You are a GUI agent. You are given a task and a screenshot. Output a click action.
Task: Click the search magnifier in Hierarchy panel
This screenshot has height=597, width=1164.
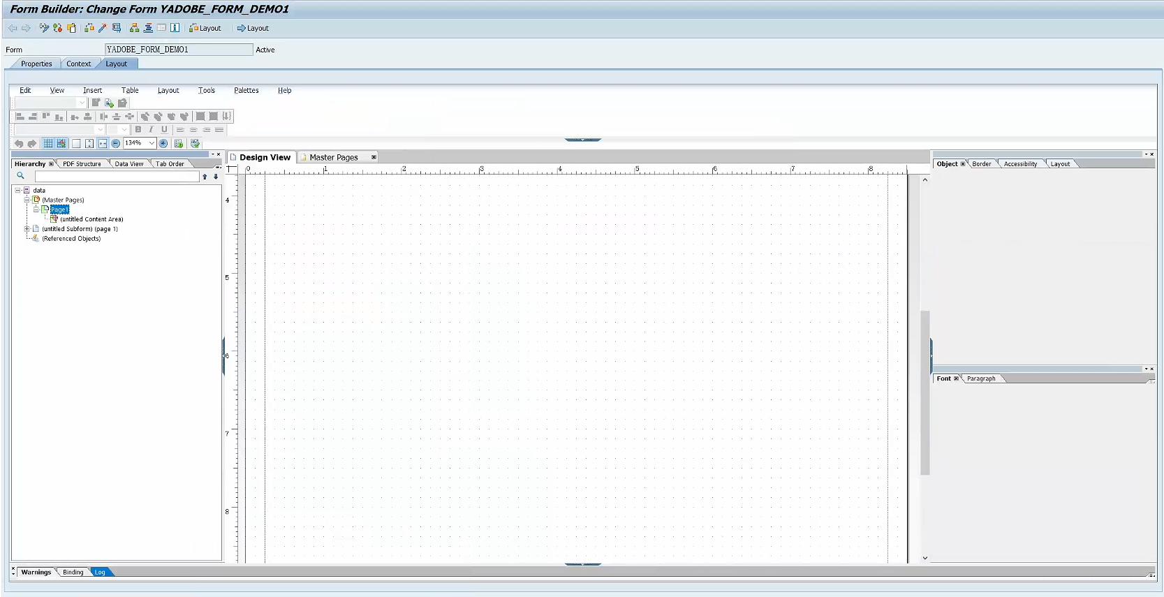pyautogui.click(x=21, y=176)
